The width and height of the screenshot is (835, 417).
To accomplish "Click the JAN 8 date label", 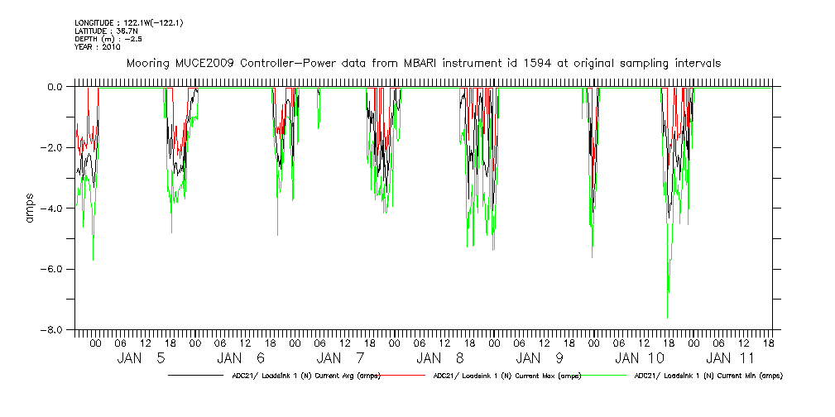I will (441, 358).
